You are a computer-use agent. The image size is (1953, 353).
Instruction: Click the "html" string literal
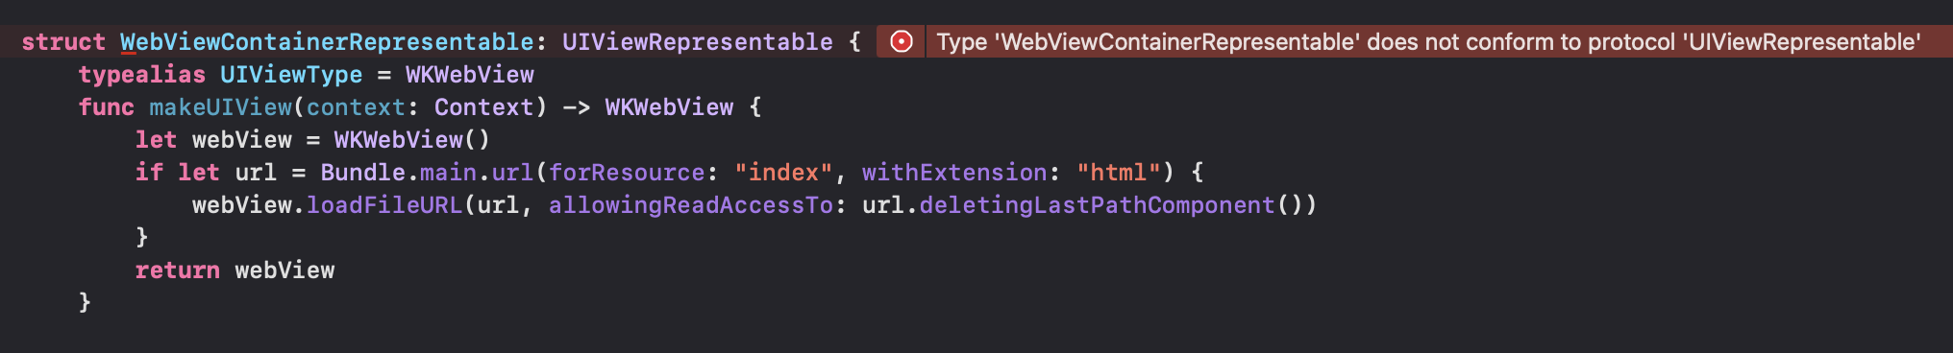click(1119, 172)
